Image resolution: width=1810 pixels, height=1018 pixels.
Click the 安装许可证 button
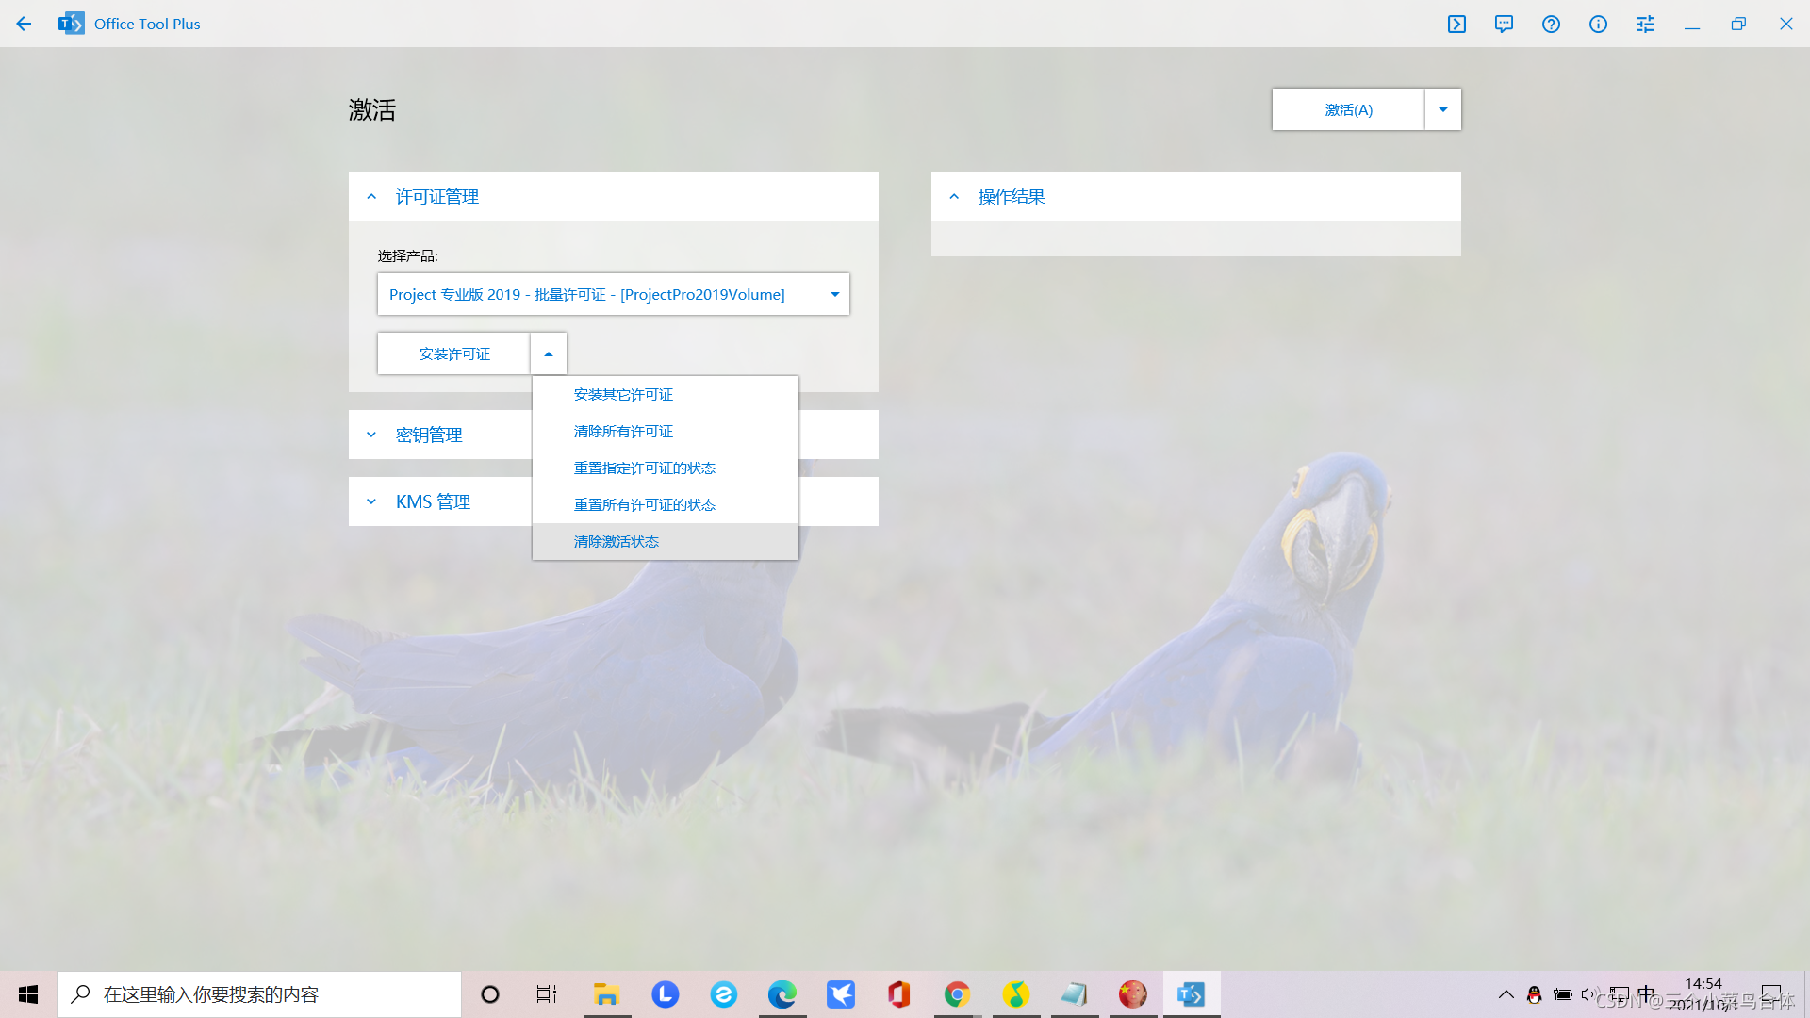(454, 353)
